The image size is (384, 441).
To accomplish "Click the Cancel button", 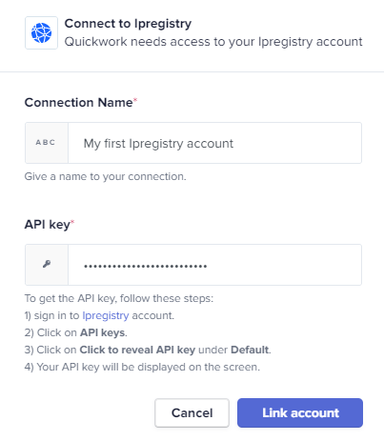I will click(192, 412).
